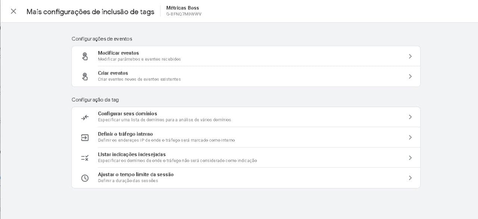Click chevron for Ajustar o tempo limite
The height and width of the screenshot is (219, 478).
tap(410, 178)
